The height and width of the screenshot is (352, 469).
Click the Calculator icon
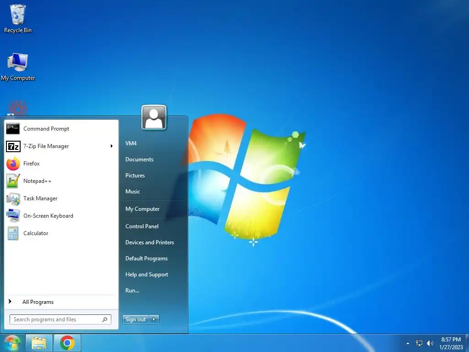tap(13, 233)
